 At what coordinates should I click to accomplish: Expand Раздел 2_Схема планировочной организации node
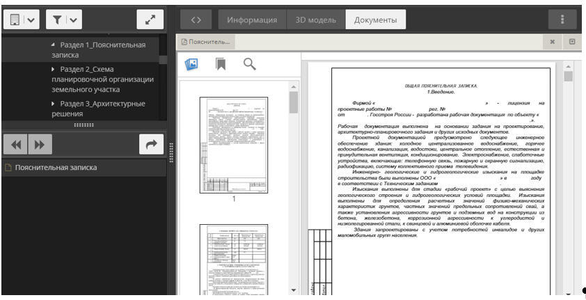click(x=54, y=69)
